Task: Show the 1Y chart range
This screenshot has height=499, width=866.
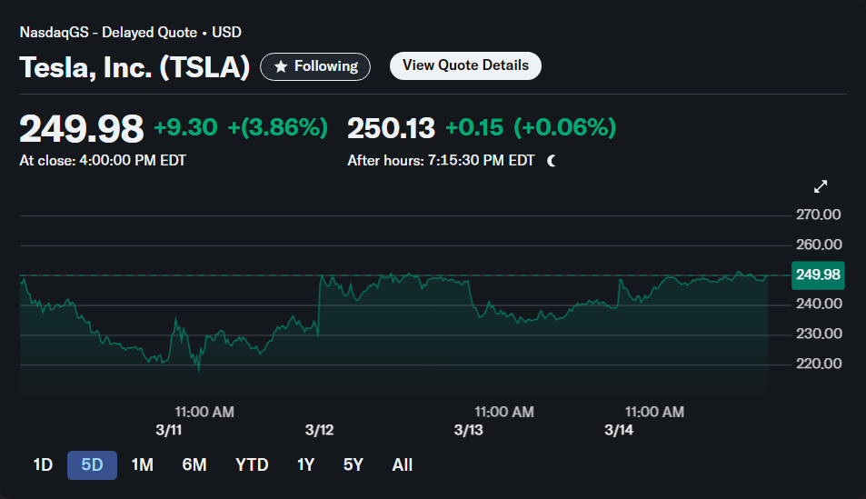Action: [x=306, y=464]
